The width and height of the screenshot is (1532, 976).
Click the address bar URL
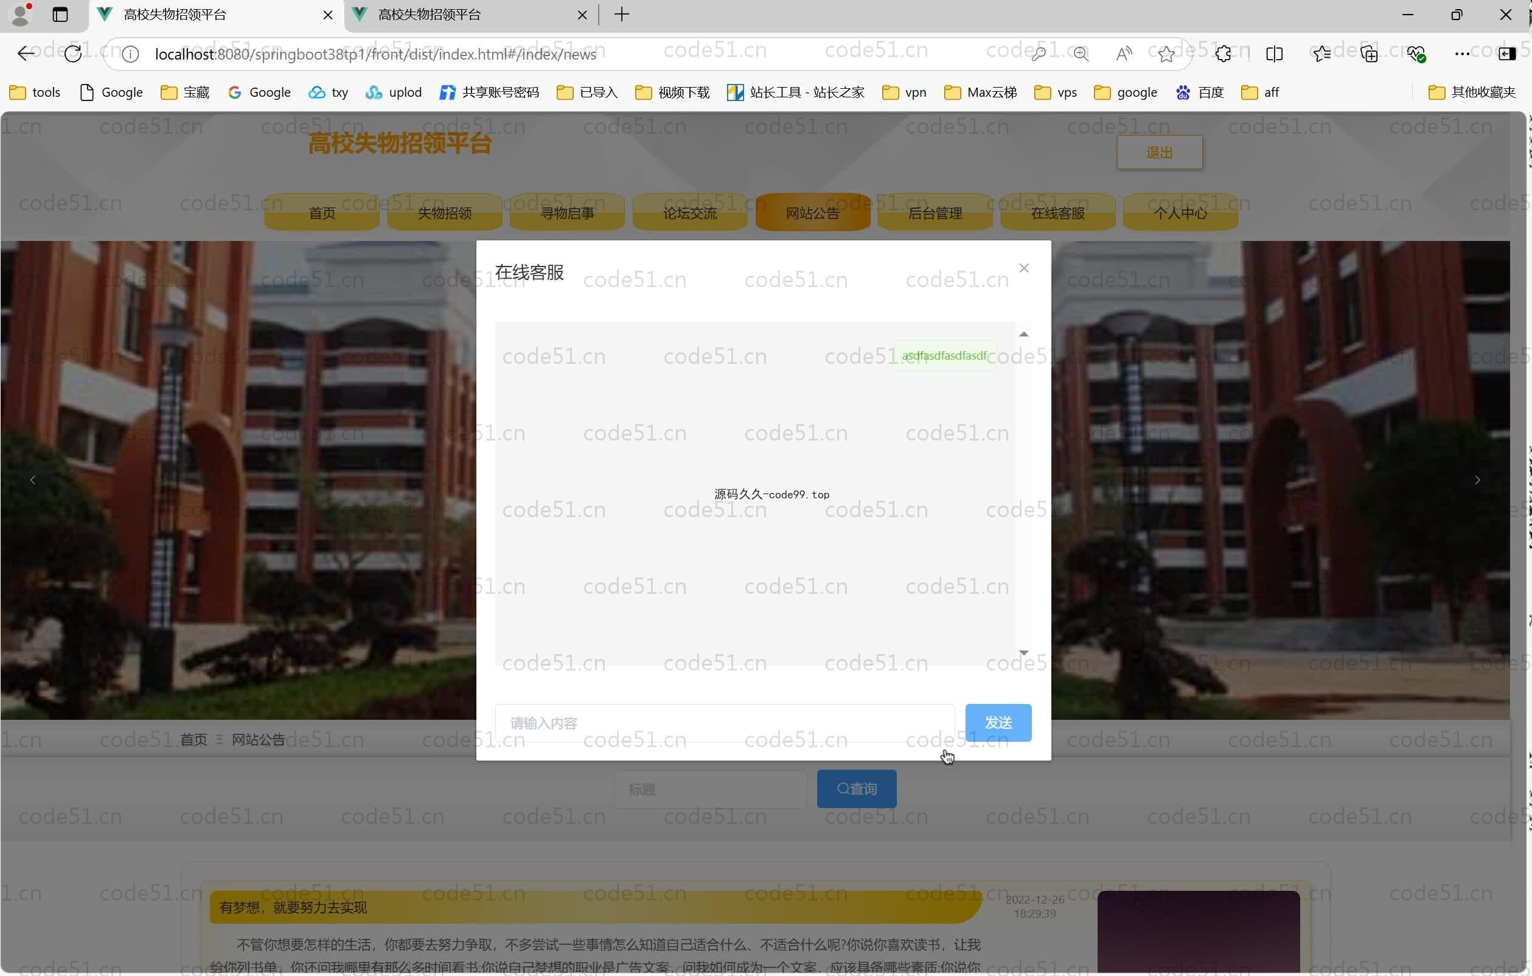coord(375,55)
